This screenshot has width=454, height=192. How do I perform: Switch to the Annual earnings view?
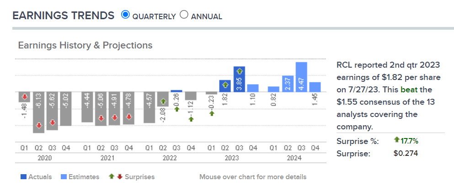click(x=184, y=15)
